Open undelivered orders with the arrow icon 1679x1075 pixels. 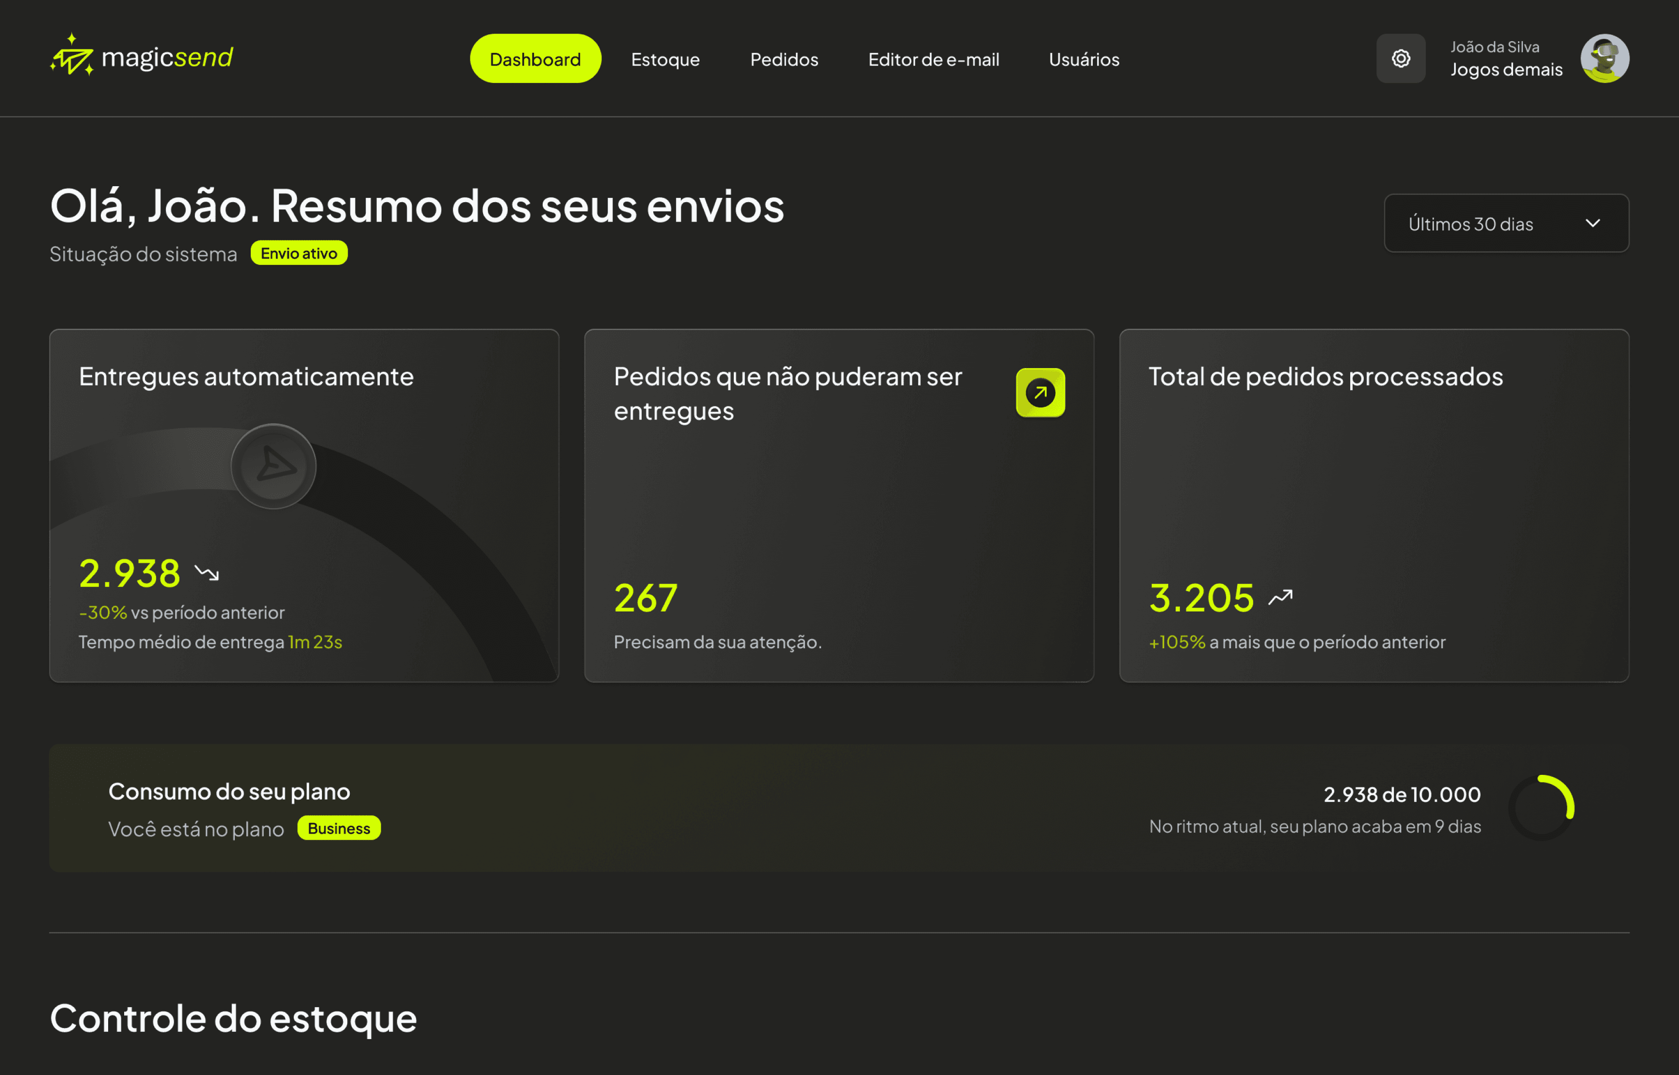(1040, 392)
